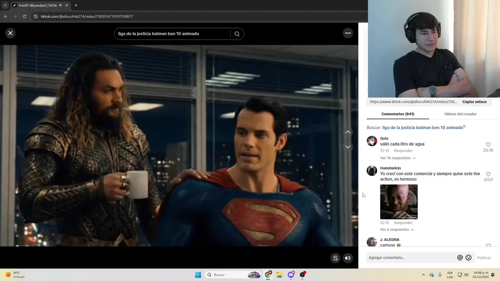Expand Ver 16 respuestas under Guts
The image size is (500, 281).
(398, 158)
